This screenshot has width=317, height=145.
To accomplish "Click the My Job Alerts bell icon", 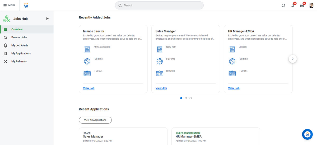I will [5, 45].
